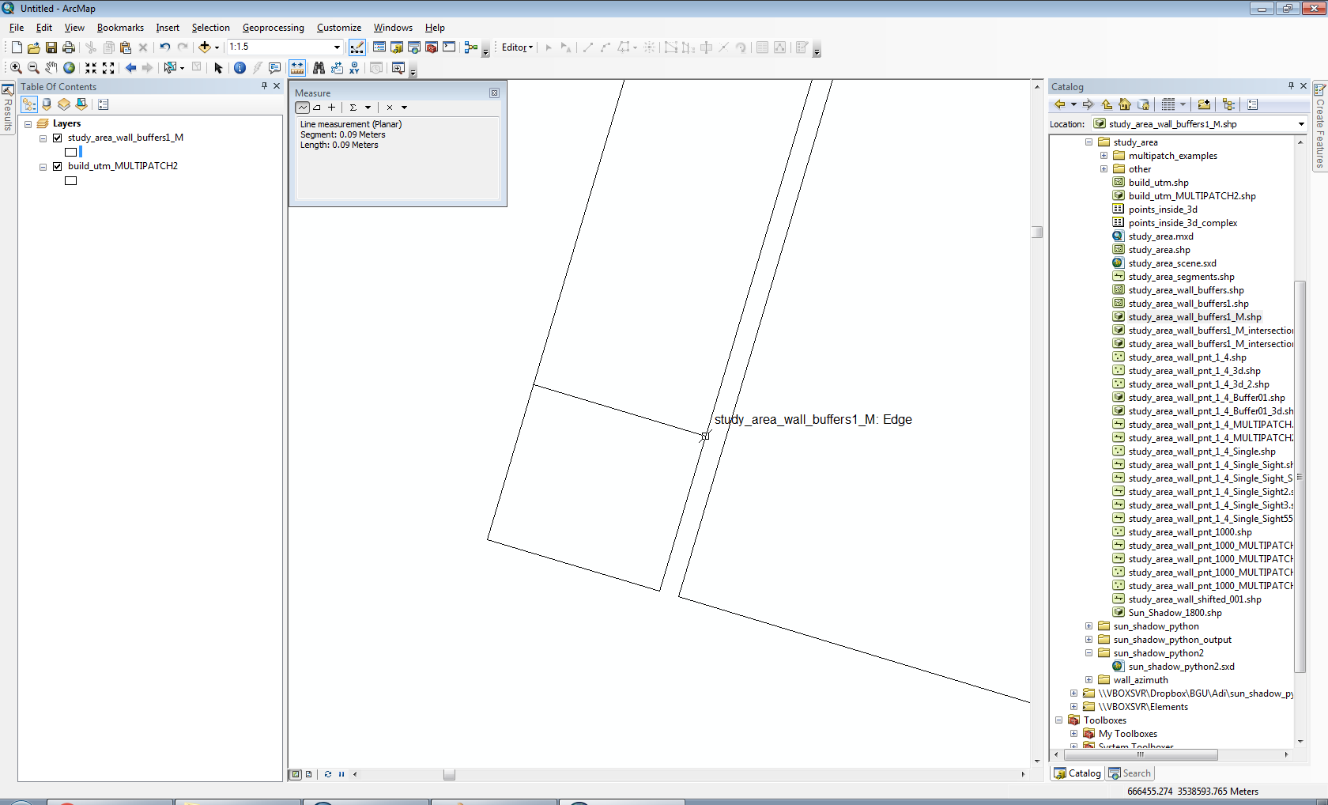Expand the multipatch_examples folder

pos(1104,156)
